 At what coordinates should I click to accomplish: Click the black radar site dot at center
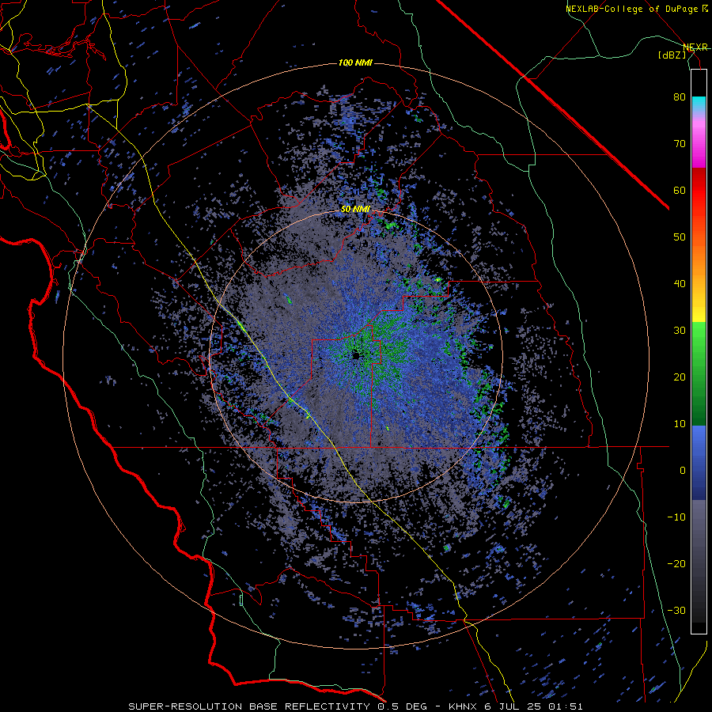pos(355,355)
